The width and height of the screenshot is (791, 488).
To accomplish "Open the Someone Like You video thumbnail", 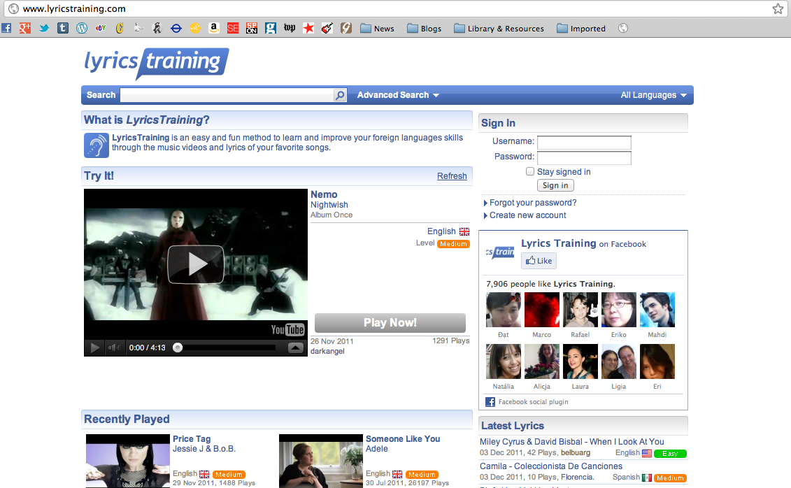I will 321,461.
